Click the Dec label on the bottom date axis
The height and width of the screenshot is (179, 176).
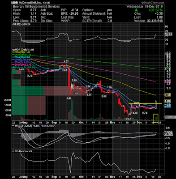(x=139, y=177)
